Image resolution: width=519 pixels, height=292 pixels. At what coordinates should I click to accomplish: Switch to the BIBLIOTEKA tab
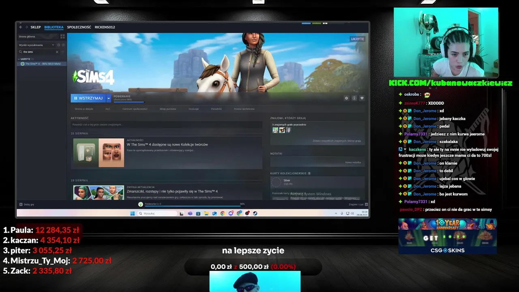tap(54, 27)
